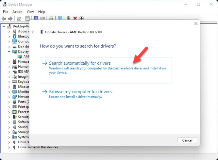The height and width of the screenshot is (160, 218).
Task: Select the AMD display adapter device icon
Action: (20, 57)
